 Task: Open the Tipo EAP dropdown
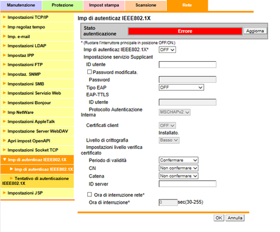(x=181, y=88)
